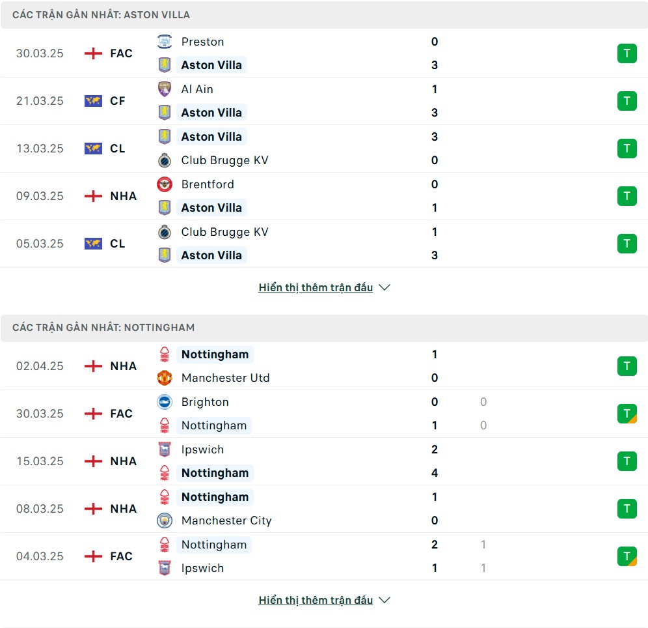The image size is (648, 628).
Task: Open the 02.04.25 Nottingham vs Manchester Utd match row
Action: tap(324, 366)
